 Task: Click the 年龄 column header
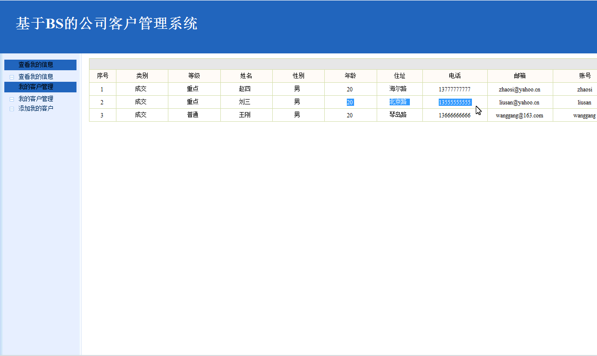pyautogui.click(x=350, y=76)
